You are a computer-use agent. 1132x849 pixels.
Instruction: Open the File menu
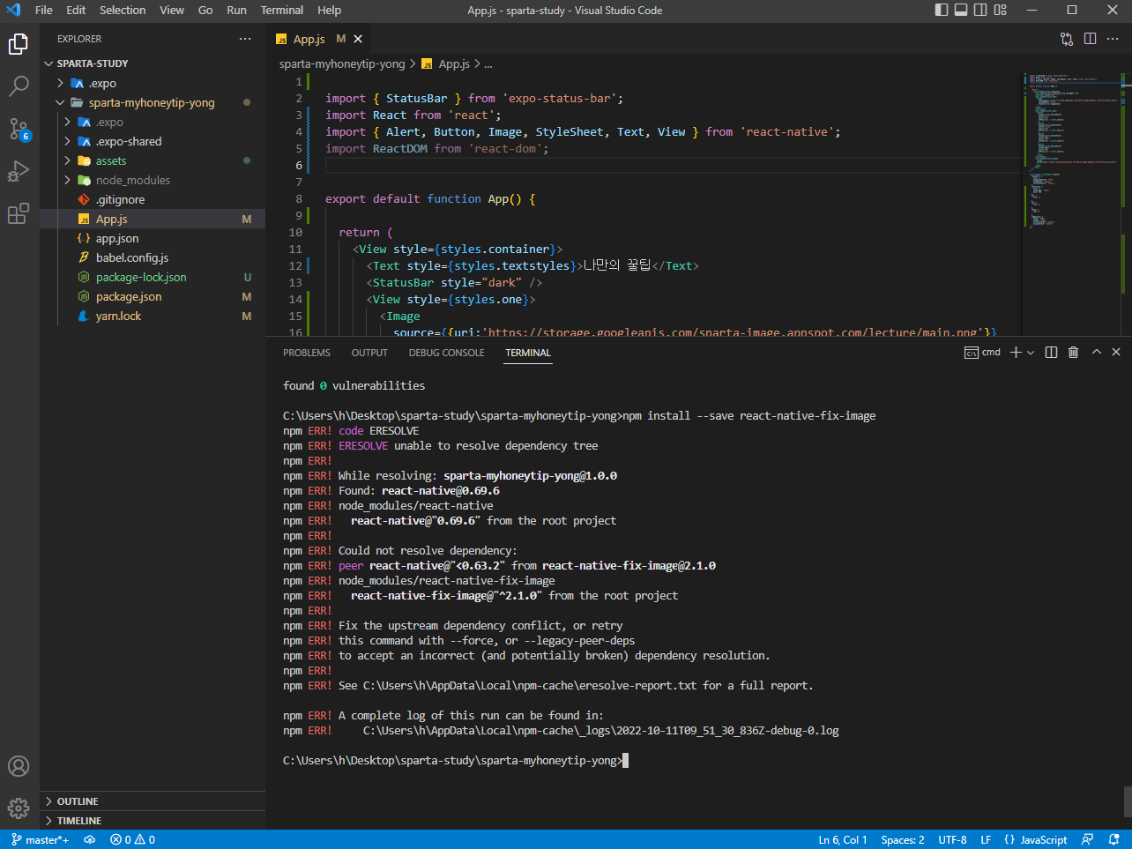[44, 10]
